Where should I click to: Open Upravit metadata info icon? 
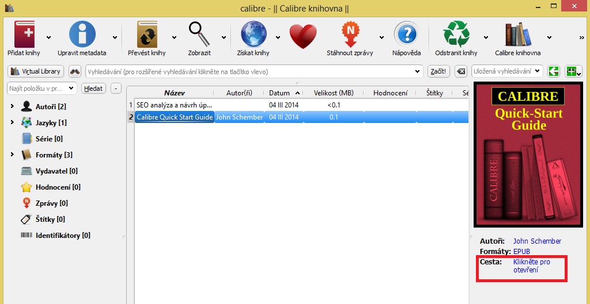82,34
